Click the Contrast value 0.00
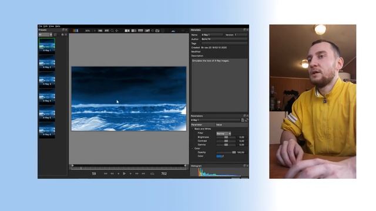Viewport: 376px width, 211px height. point(241,141)
